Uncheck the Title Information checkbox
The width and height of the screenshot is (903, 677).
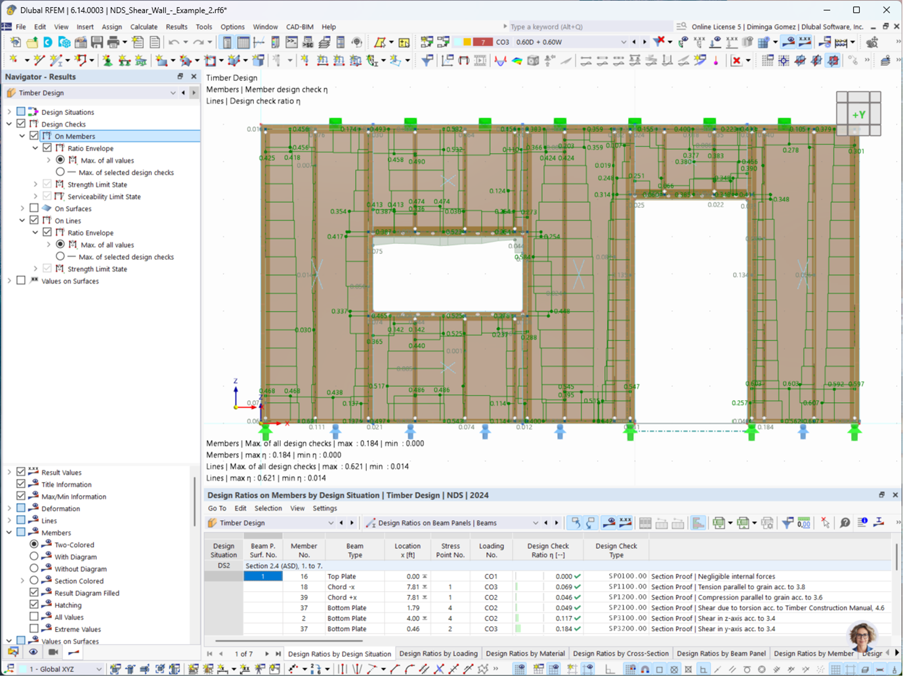pos(21,484)
